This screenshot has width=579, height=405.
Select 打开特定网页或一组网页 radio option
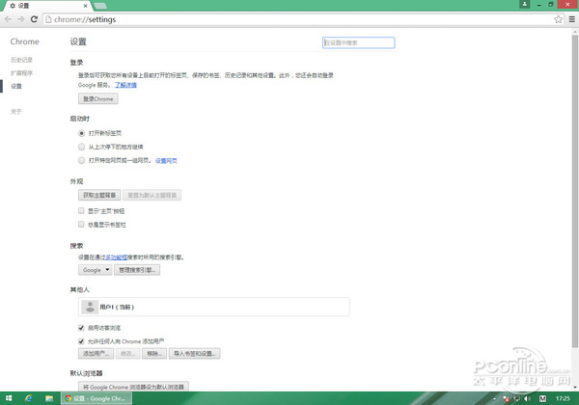click(x=82, y=160)
